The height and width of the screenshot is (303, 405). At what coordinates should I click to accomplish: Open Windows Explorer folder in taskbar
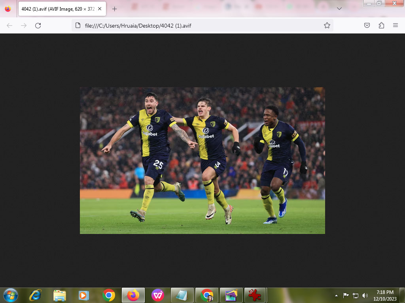60,295
